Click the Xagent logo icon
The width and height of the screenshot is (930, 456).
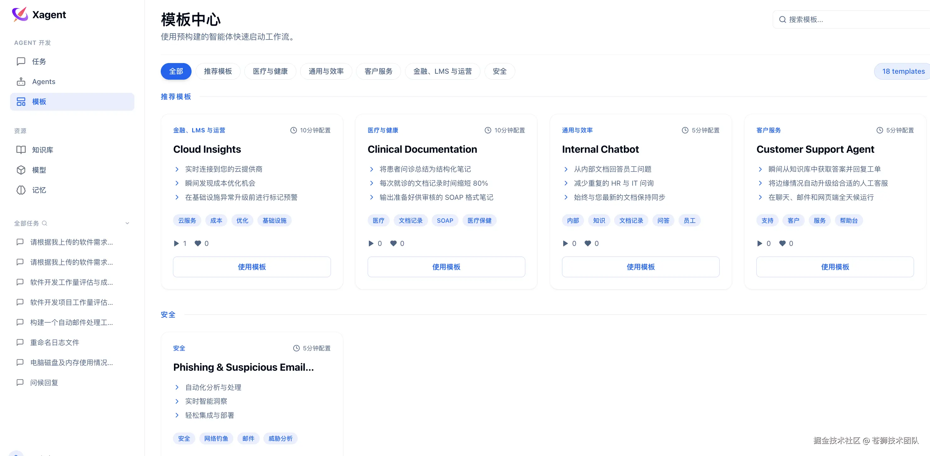(x=20, y=14)
